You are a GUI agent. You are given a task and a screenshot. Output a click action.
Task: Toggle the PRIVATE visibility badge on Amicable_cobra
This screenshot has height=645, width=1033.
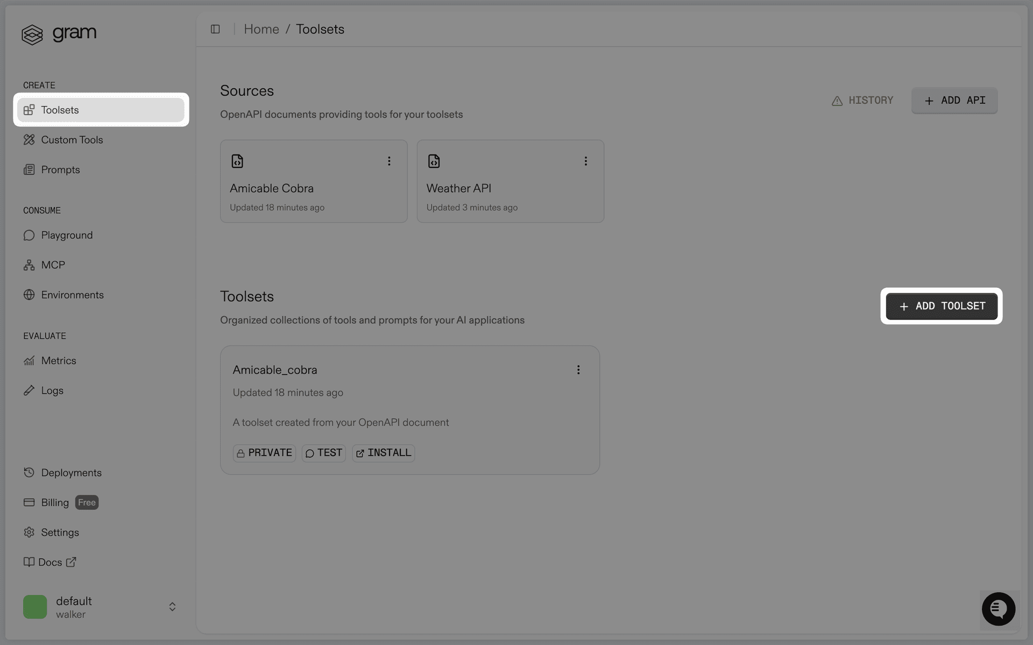pyautogui.click(x=264, y=453)
